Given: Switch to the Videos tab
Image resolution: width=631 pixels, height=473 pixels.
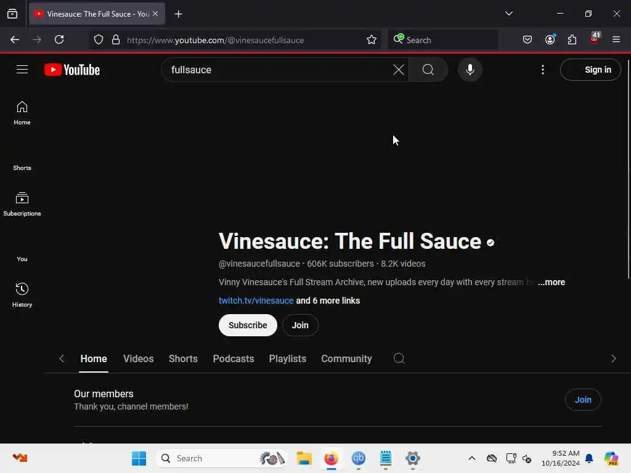Looking at the screenshot, I should 139,358.
